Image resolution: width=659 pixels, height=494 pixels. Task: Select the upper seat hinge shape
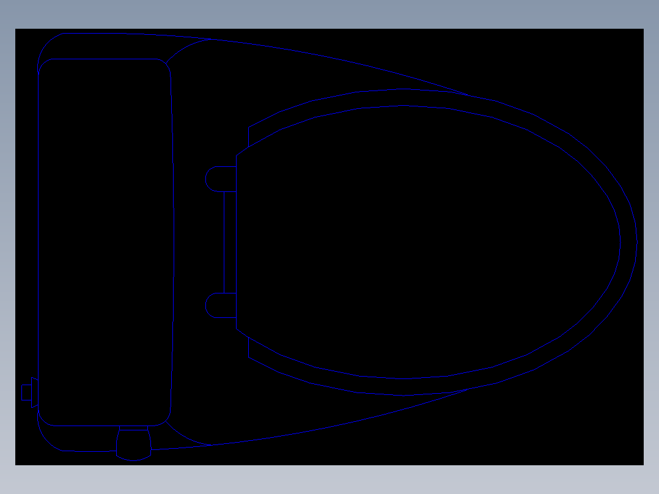221,179
